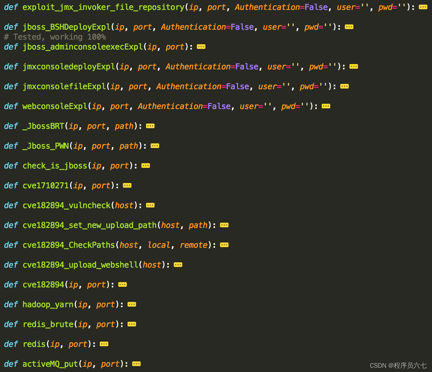Click 'path' parameter of cve182894_set_new_upload_path

[x=198, y=225]
